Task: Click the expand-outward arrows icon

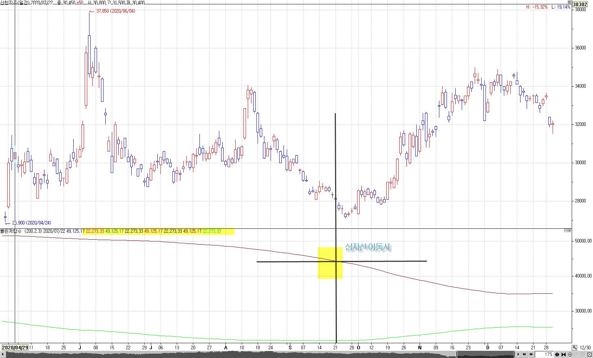Action: tap(557, 354)
